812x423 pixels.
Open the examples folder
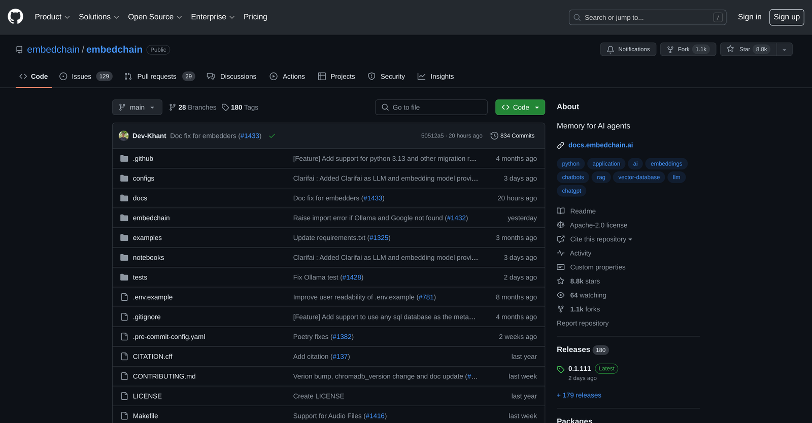(147, 237)
